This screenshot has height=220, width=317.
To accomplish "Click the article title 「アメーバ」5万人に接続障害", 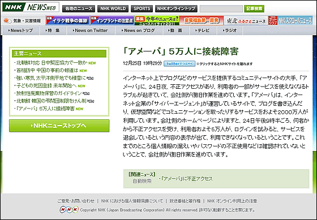I will click(x=181, y=51).
